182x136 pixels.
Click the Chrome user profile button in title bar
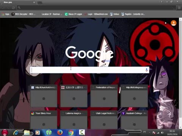pos(162,2)
